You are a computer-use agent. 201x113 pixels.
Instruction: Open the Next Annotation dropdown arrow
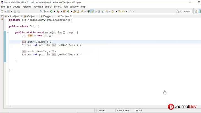click(110, 11)
